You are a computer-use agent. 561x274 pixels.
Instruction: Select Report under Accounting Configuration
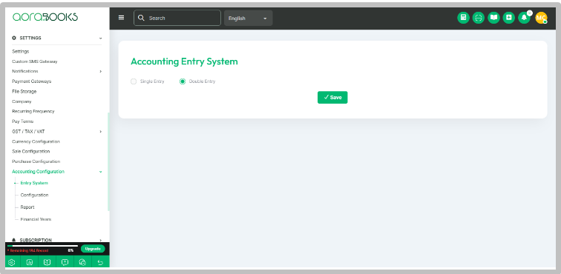pos(27,207)
